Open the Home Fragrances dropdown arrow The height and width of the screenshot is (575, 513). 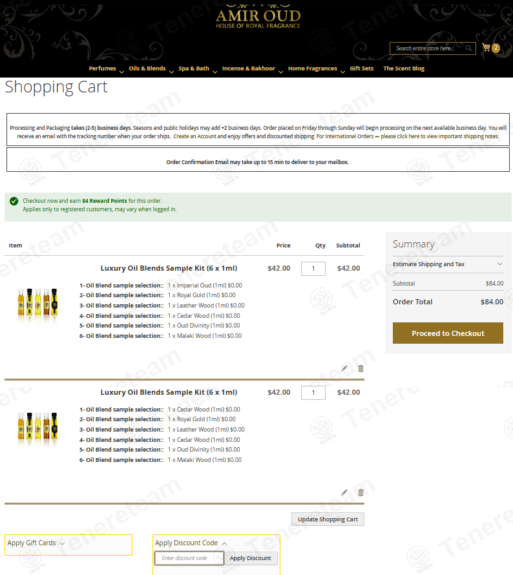tap(342, 72)
